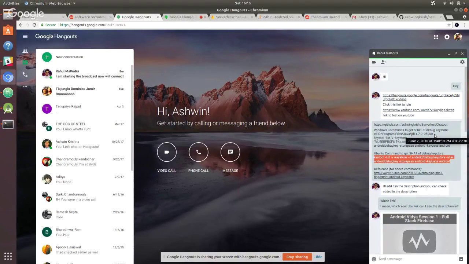
Task: Switch to Gmail Inbox (31) tab
Action: click(373, 17)
